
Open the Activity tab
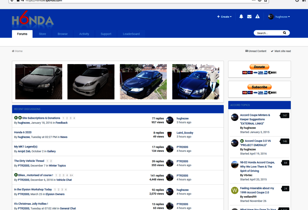84,34
